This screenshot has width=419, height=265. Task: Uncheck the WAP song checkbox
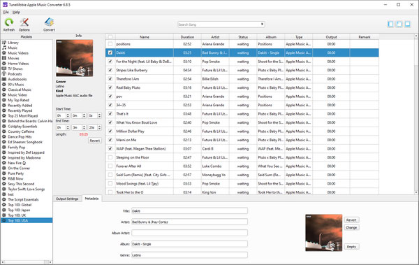click(110, 148)
